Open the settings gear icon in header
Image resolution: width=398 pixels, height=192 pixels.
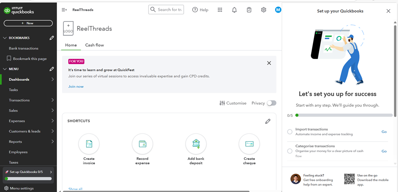click(263, 10)
